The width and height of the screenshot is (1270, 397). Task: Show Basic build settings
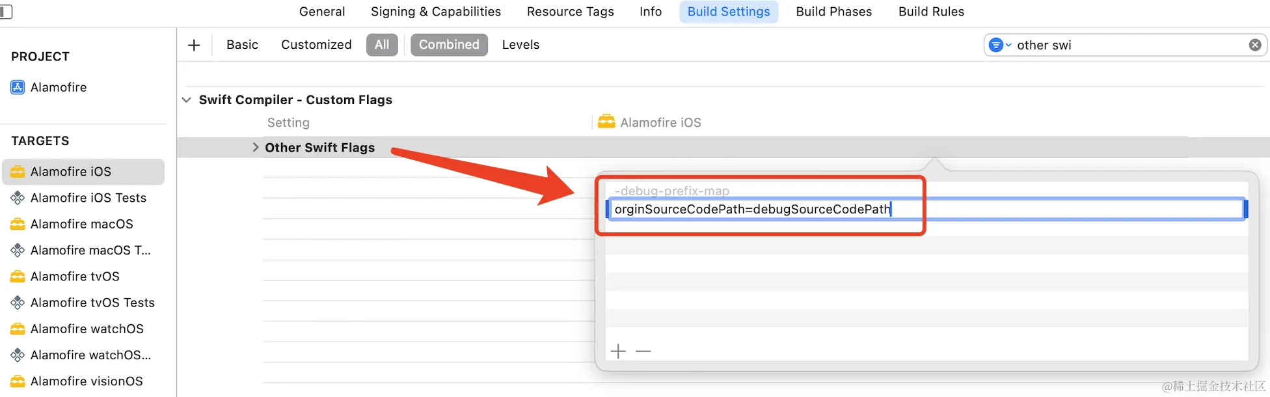242,45
